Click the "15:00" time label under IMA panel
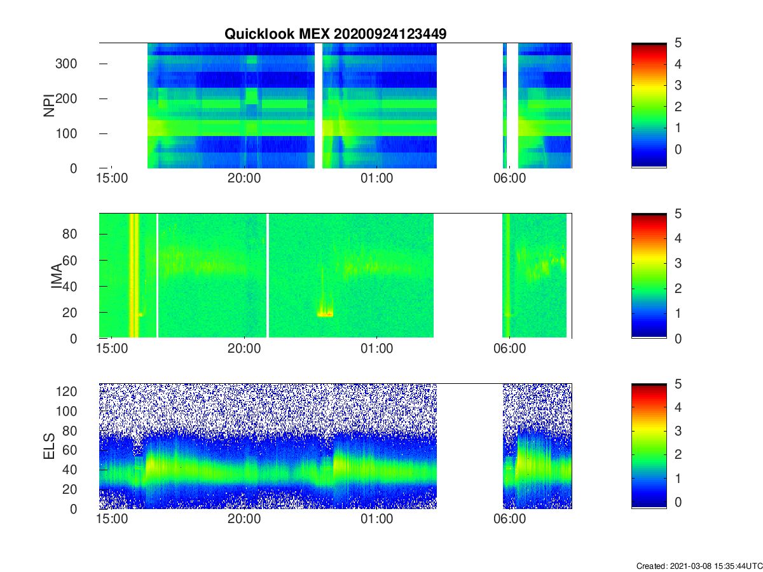Viewport: 763px width, 572px height. (112, 349)
